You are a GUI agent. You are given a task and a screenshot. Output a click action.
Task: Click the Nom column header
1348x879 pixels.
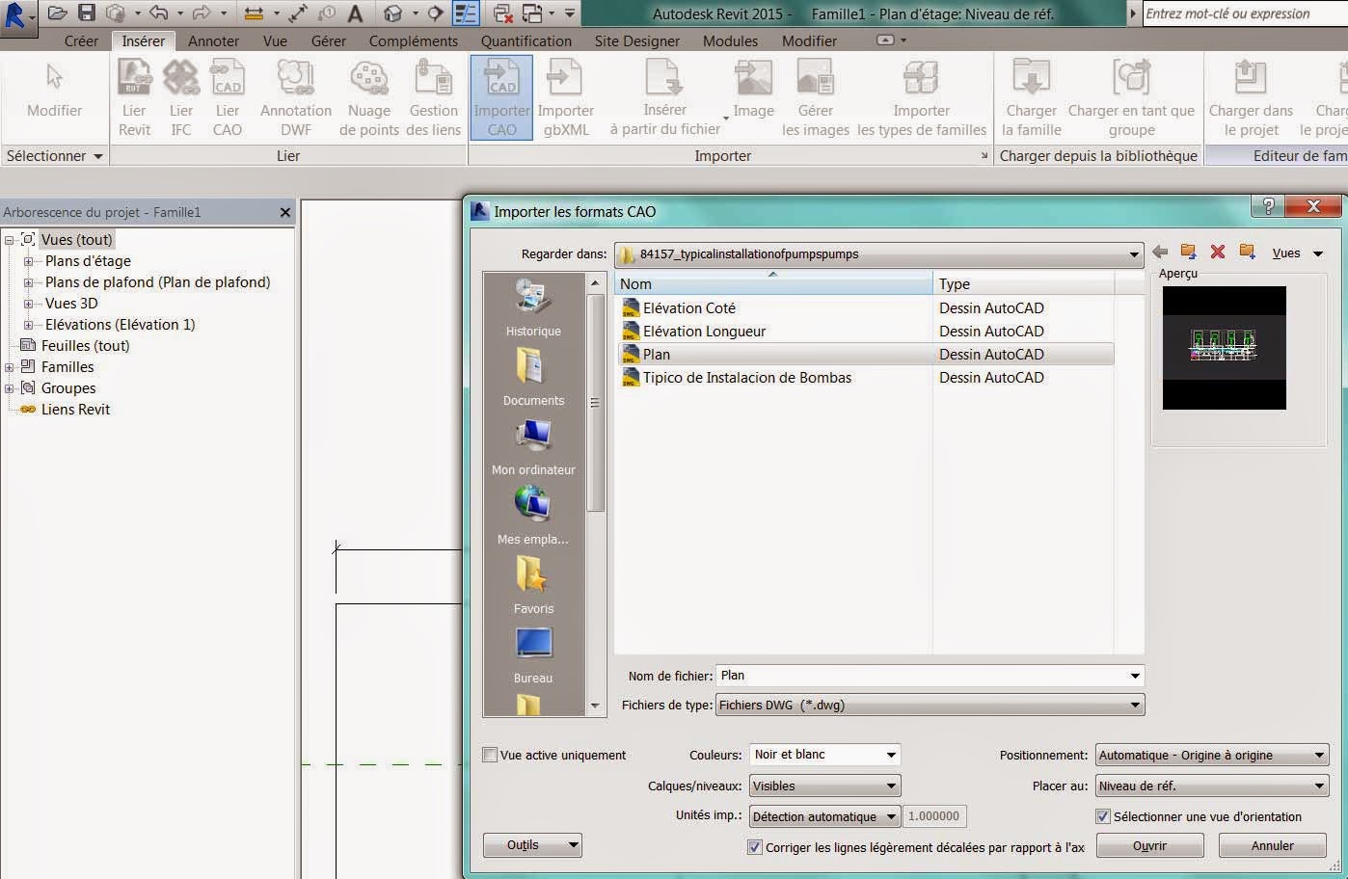pos(773,283)
